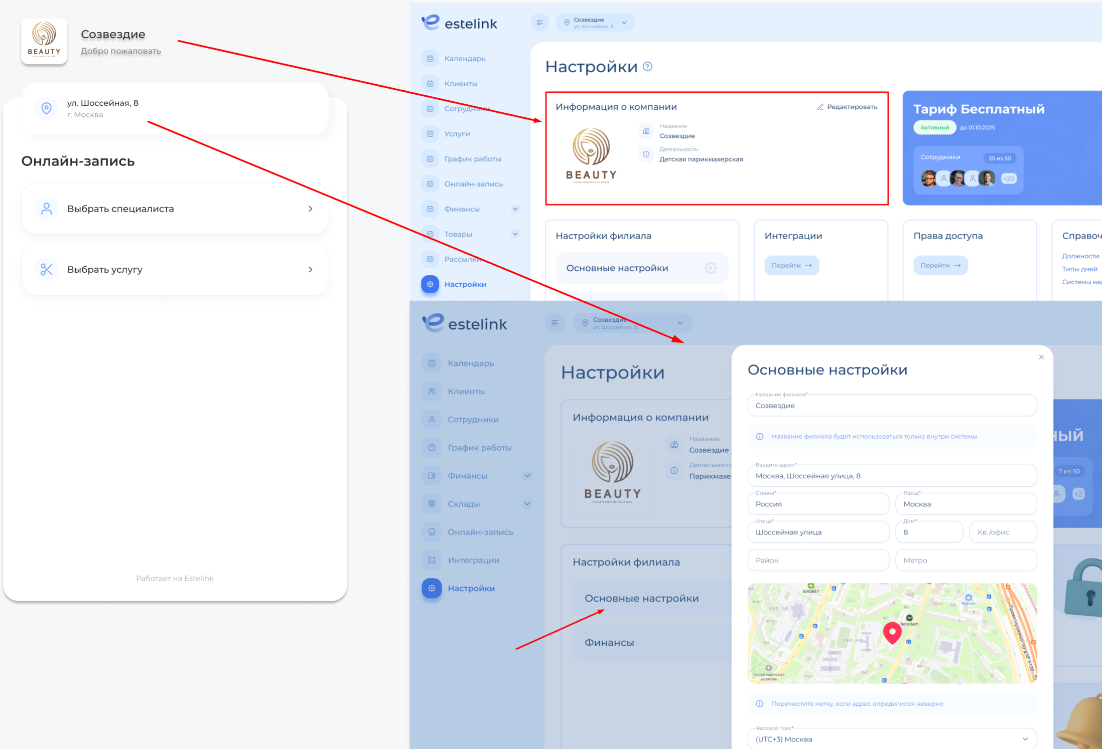Viewport: 1102px width, 749px height.
Task: Click the Дом field with 8
Action: pos(929,532)
